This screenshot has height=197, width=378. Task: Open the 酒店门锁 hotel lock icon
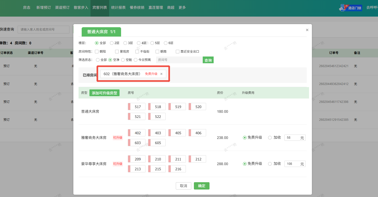(x=351, y=8)
